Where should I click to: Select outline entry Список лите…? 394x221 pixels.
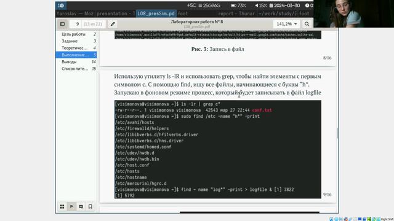tap(76, 68)
